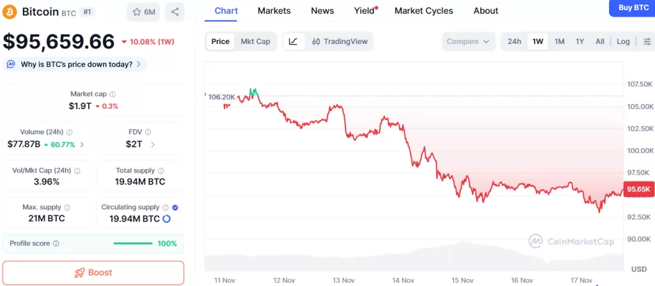The width and height of the screenshot is (655, 286).
Task: Click the star watchlist icon showing 6M
Action: (143, 11)
